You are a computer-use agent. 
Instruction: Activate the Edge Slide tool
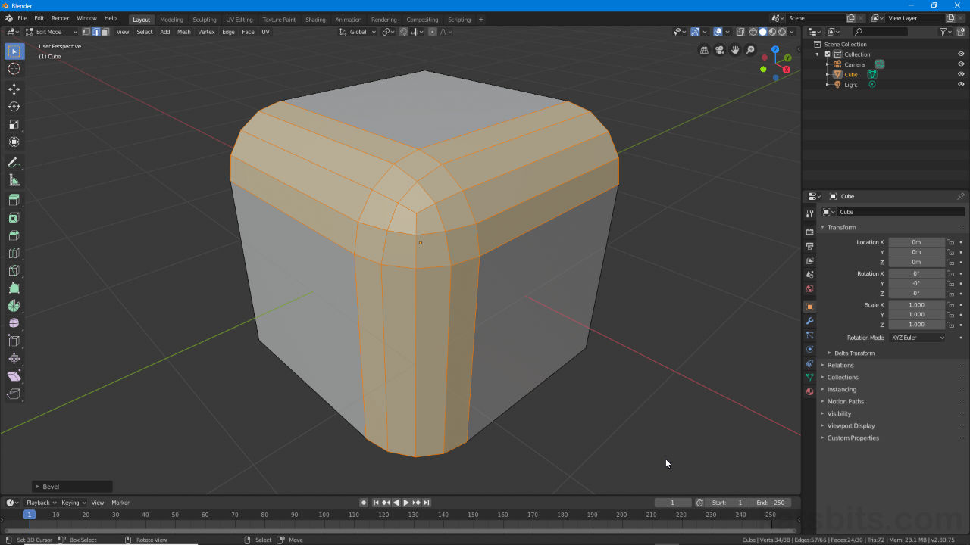coord(14,341)
